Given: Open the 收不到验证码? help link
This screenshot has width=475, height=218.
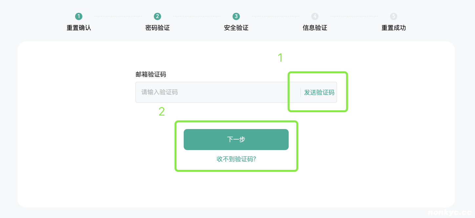Looking at the screenshot, I should [236, 159].
